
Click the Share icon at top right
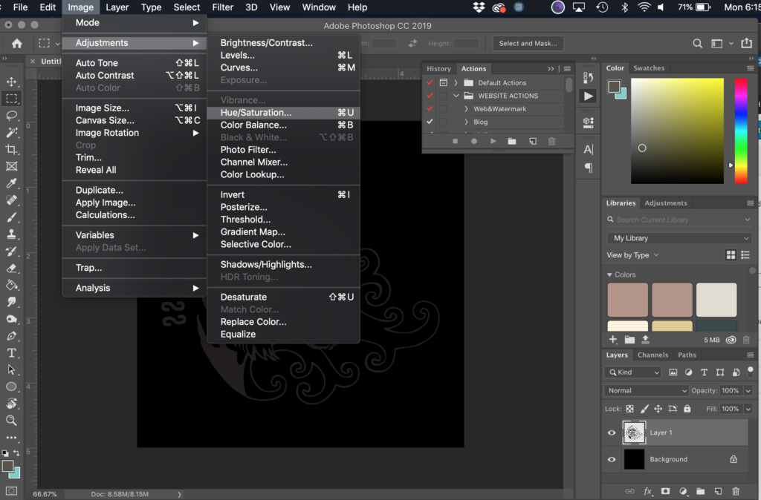[746, 43]
